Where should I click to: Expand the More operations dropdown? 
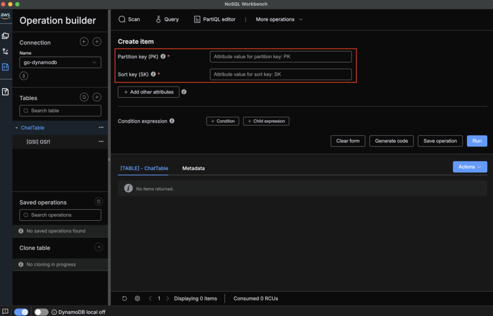[x=279, y=19]
